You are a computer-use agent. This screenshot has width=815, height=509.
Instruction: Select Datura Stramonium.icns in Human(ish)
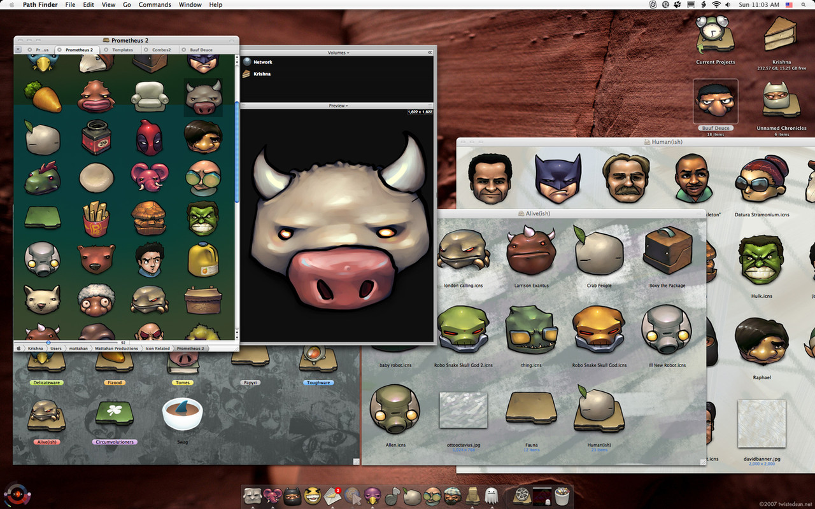(761, 180)
